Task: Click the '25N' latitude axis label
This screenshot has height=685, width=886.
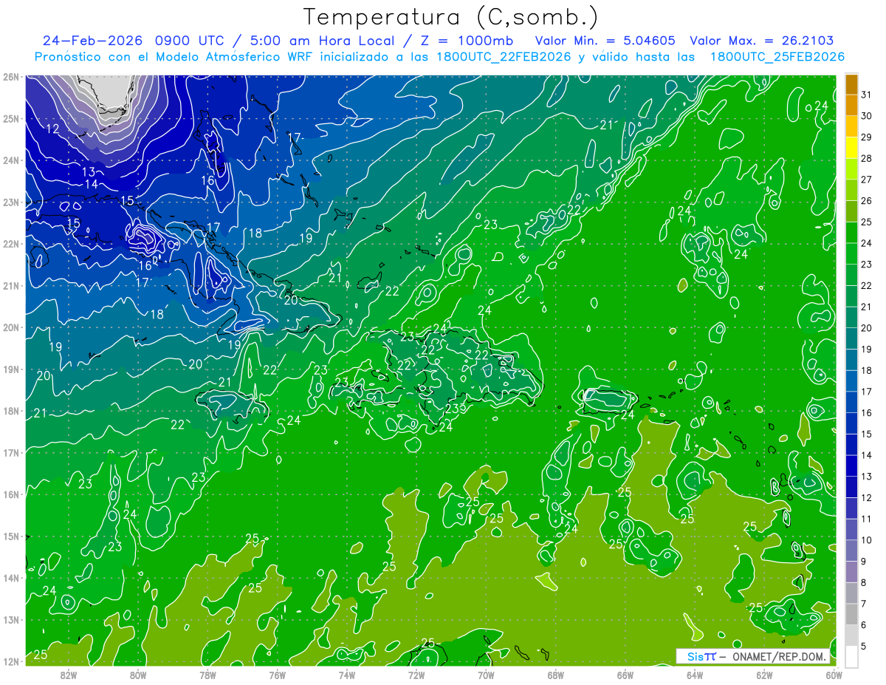Action: coord(10,118)
